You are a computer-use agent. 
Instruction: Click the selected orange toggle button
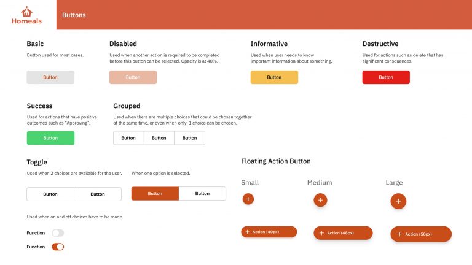point(155,193)
